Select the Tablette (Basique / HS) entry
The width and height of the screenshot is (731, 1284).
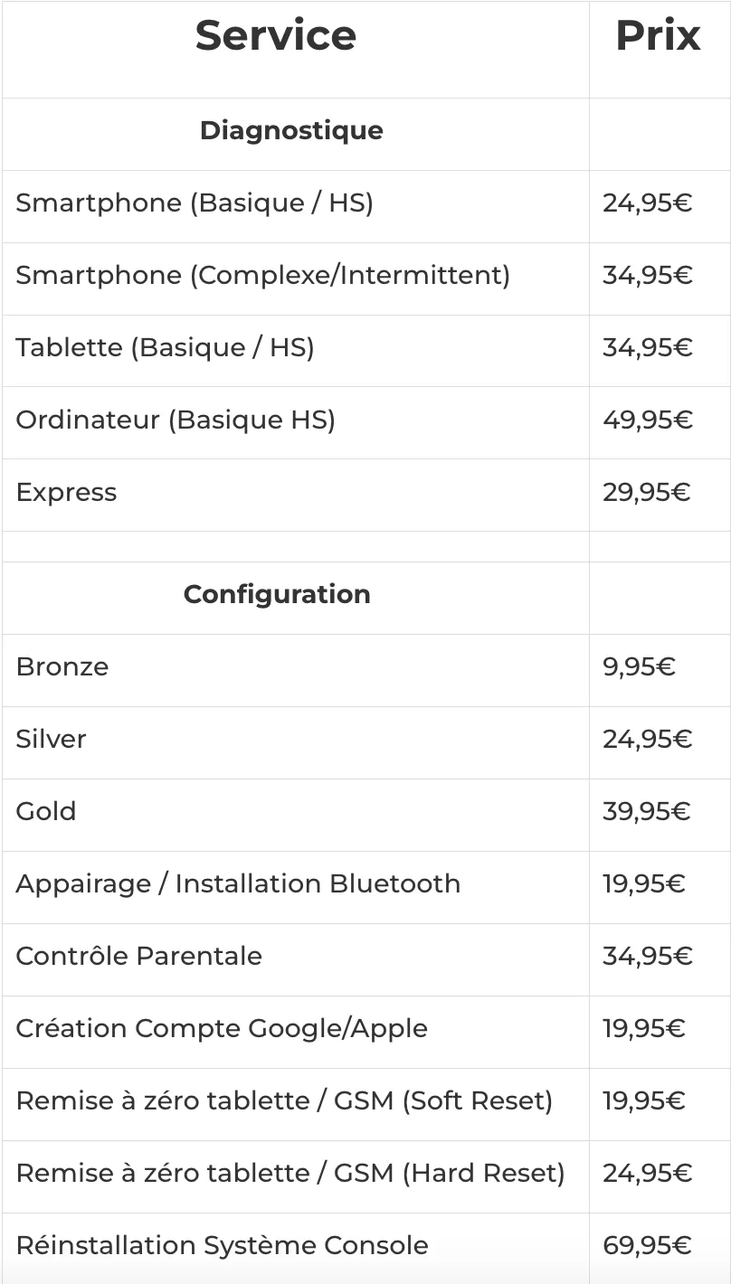point(165,348)
